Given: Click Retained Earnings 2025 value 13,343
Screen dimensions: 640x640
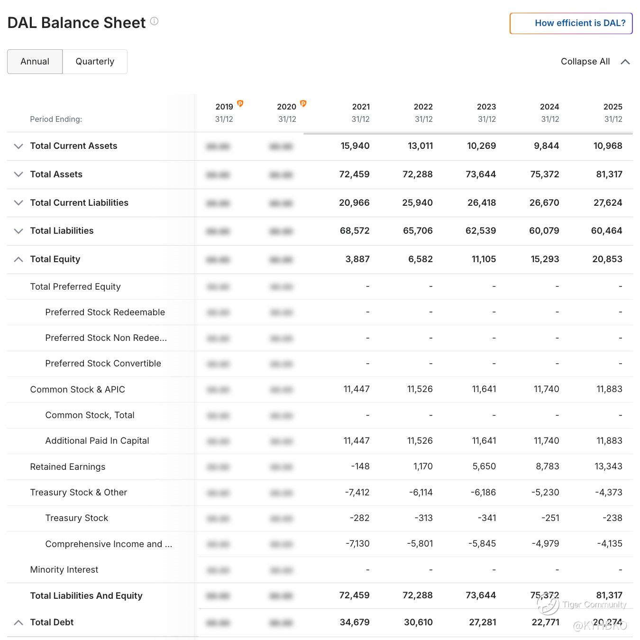Looking at the screenshot, I should tap(609, 466).
